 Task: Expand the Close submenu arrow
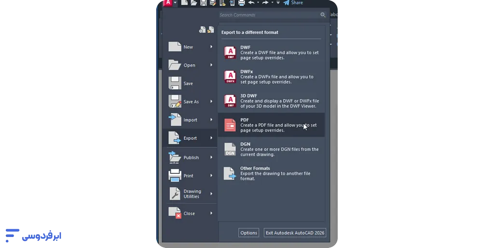(x=211, y=213)
